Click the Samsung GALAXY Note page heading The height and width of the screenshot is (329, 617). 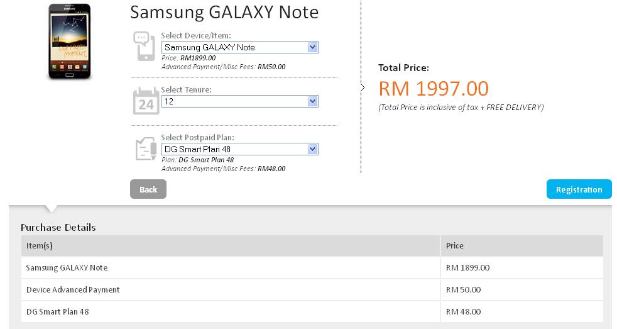(224, 13)
